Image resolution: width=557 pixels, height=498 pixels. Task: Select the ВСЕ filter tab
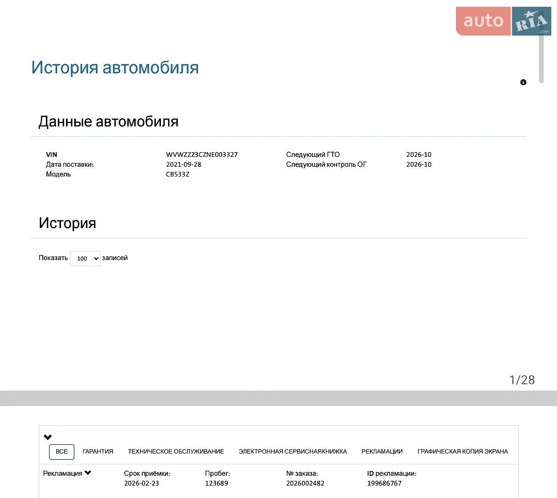(x=61, y=452)
